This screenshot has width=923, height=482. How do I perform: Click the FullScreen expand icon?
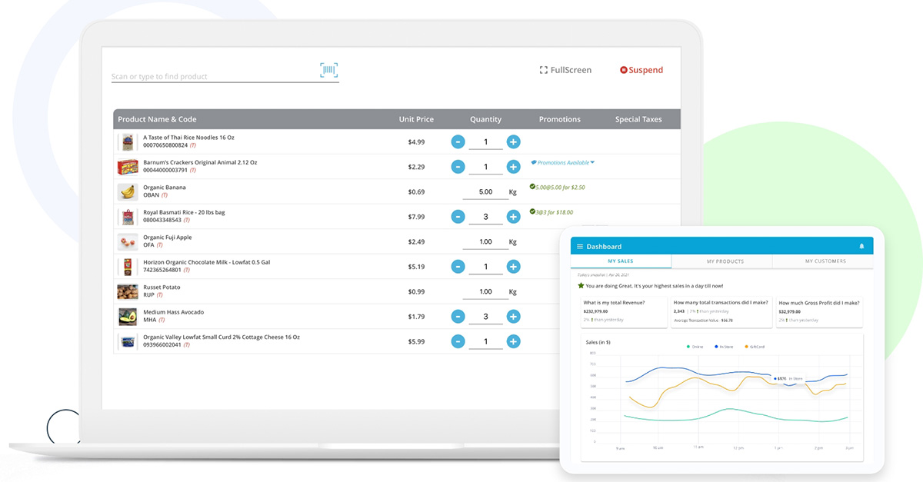pos(544,70)
